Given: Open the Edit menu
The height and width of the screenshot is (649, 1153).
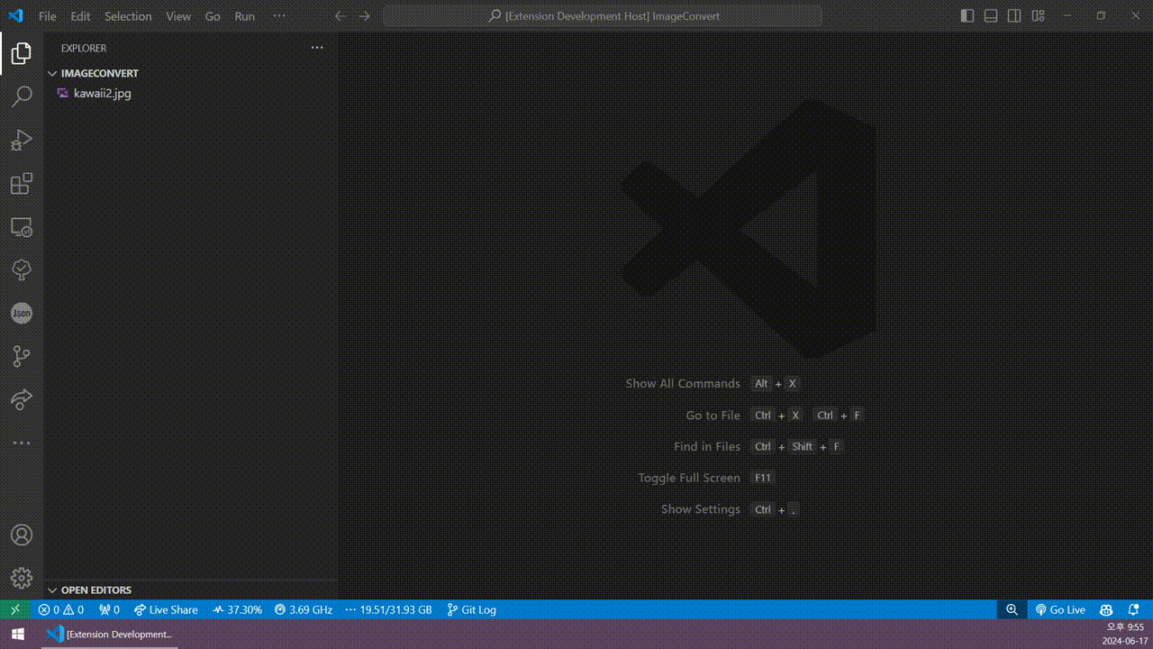Looking at the screenshot, I should [80, 16].
